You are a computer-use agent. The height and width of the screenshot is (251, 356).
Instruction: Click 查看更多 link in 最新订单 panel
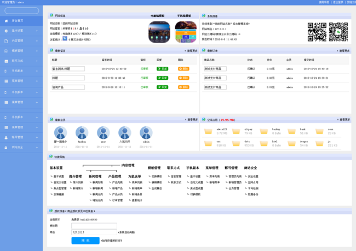(343, 50)
